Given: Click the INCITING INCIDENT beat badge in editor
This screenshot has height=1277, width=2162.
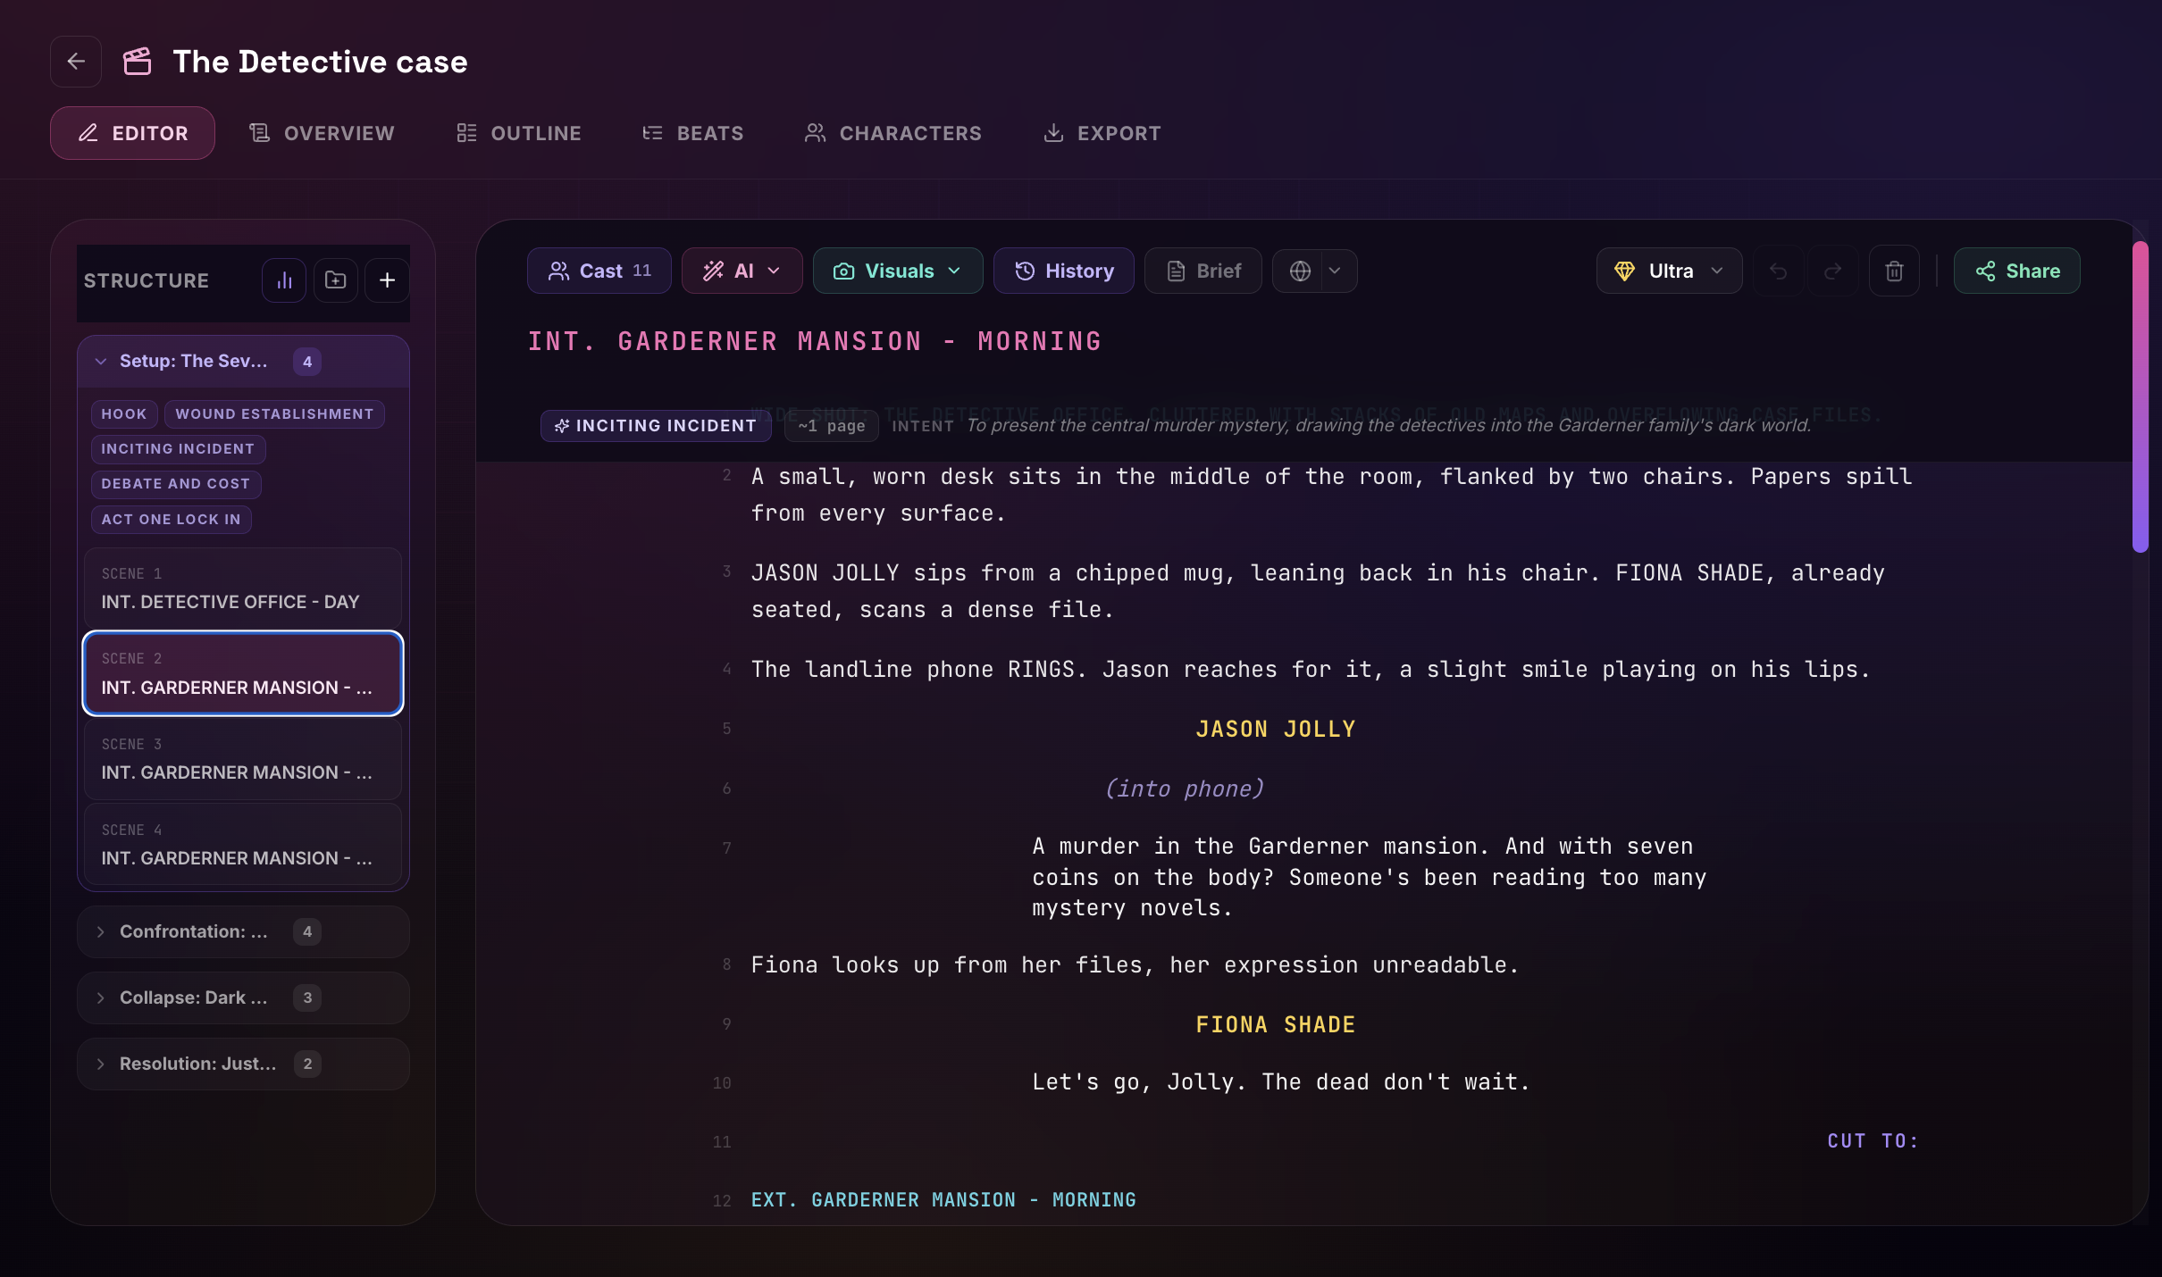Looking at the screenshot, I should click(656, 426).
